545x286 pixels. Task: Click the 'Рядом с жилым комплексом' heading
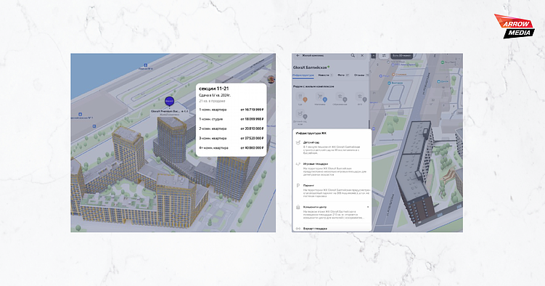[x=314, y=86]
